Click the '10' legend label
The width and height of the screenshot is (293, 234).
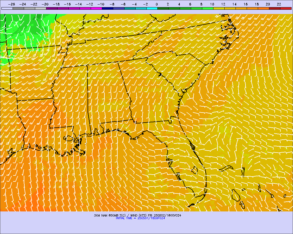pyautogui.click(x=212, y=4)
